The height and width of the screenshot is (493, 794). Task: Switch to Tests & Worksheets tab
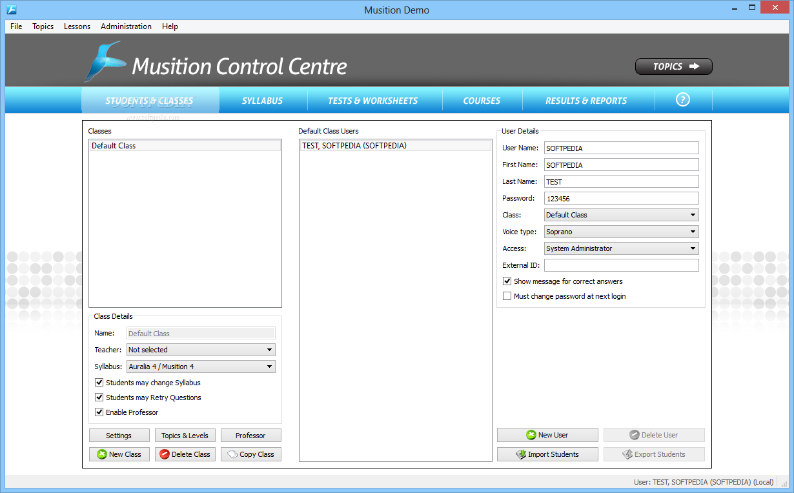pyautogui.click(x=373, y=101)
